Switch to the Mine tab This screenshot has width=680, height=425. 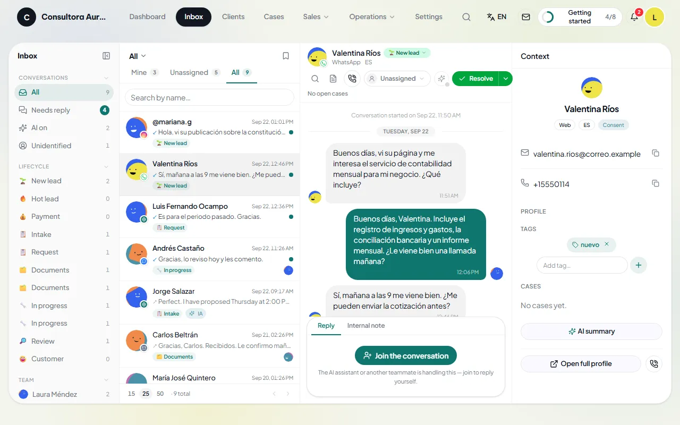[144, 72]
